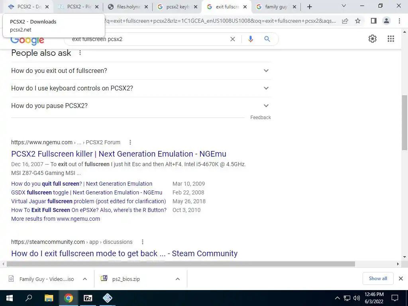The width and height of the screenshot is (408, 306).
Task: Click the taskbar clock showing 12:46 PM
Action: [374, 298]
